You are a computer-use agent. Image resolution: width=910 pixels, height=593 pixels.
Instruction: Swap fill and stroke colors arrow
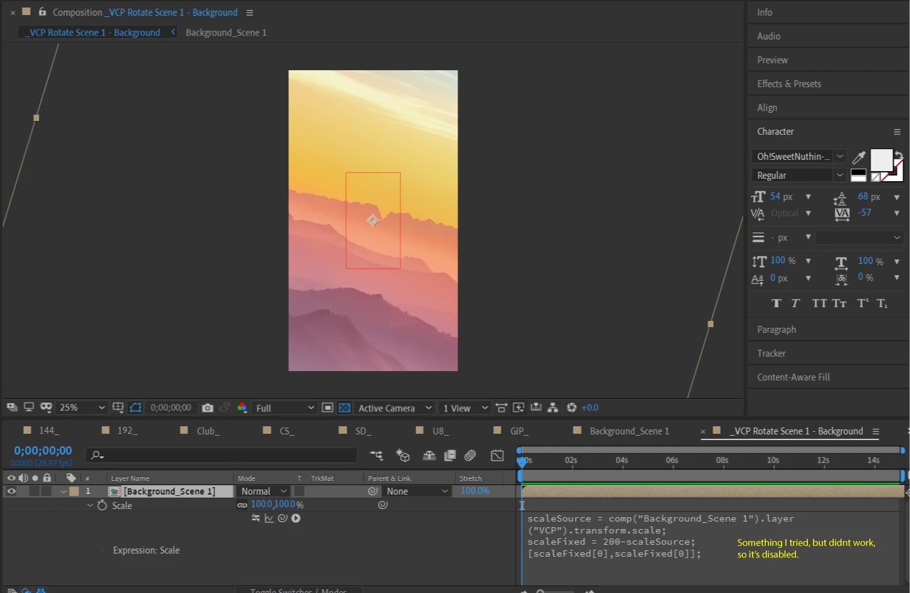899,155
